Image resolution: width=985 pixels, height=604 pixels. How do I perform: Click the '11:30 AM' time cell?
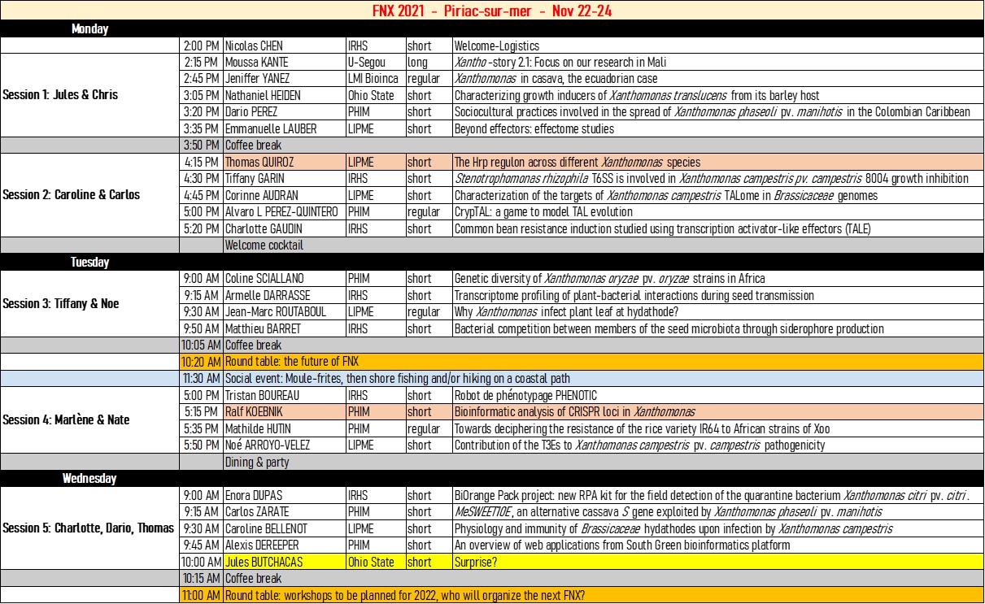click(201, 379)
